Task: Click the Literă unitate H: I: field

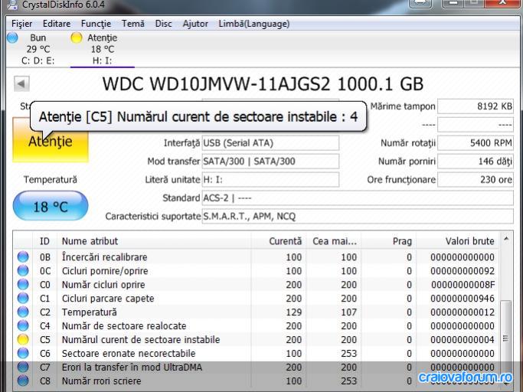Action: tap(270, 180)
